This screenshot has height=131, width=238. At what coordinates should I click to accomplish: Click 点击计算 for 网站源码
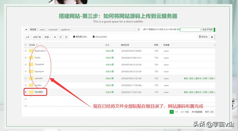point(110,92)
